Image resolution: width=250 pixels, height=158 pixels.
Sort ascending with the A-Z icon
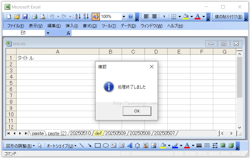tap(78, 17)
